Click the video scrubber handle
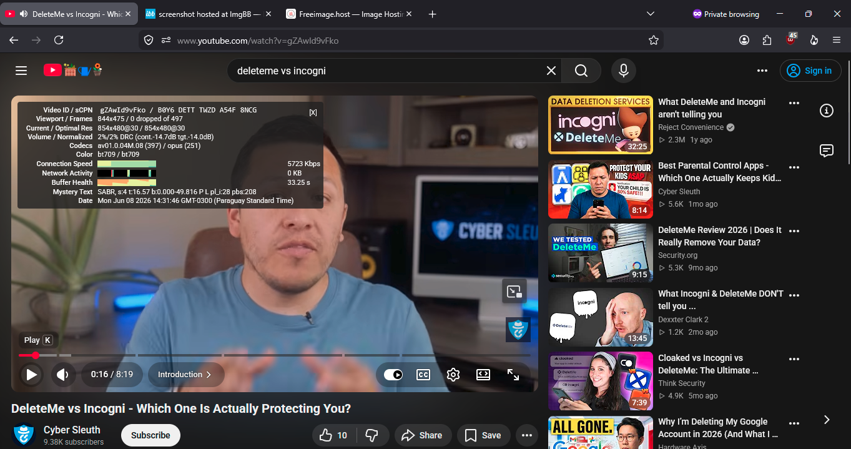This screenshot has width=851, height=449. pos(36,355)
